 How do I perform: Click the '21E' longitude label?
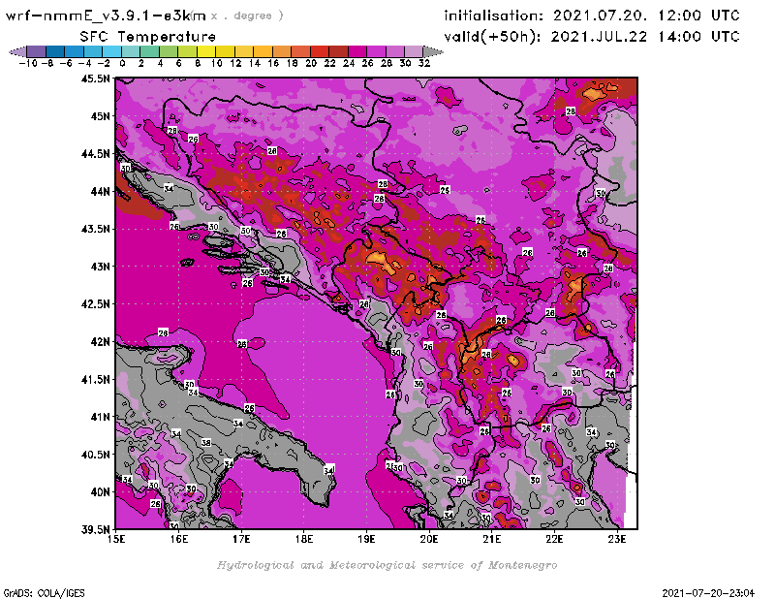coord(492,539)
